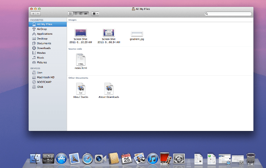Click the DEVICES sidebar heading
This screenshot has height=168, width=266.
(x=35, y=68)
